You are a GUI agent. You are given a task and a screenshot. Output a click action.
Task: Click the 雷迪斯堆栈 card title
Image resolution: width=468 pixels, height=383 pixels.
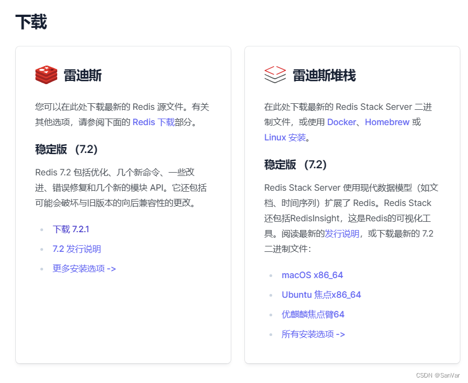(x=324, y=75)
